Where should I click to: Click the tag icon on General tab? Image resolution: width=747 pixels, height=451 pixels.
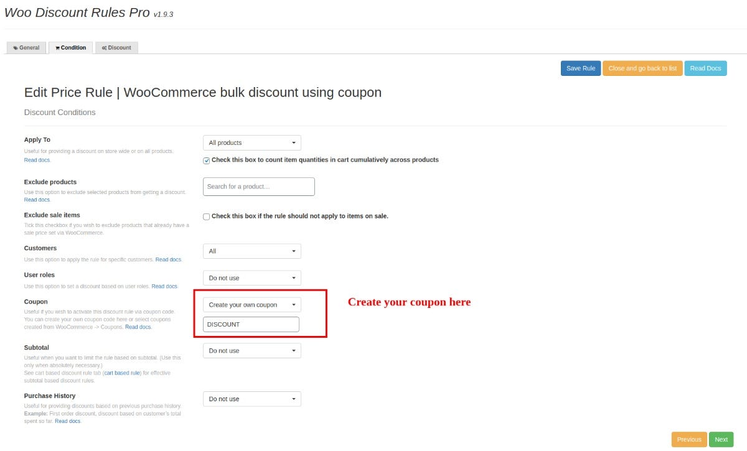pos(16,48)
